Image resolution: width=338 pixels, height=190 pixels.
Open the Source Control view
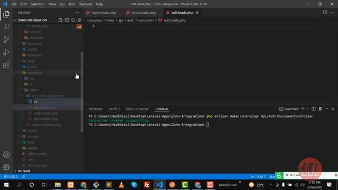click(x=6, y=40)
